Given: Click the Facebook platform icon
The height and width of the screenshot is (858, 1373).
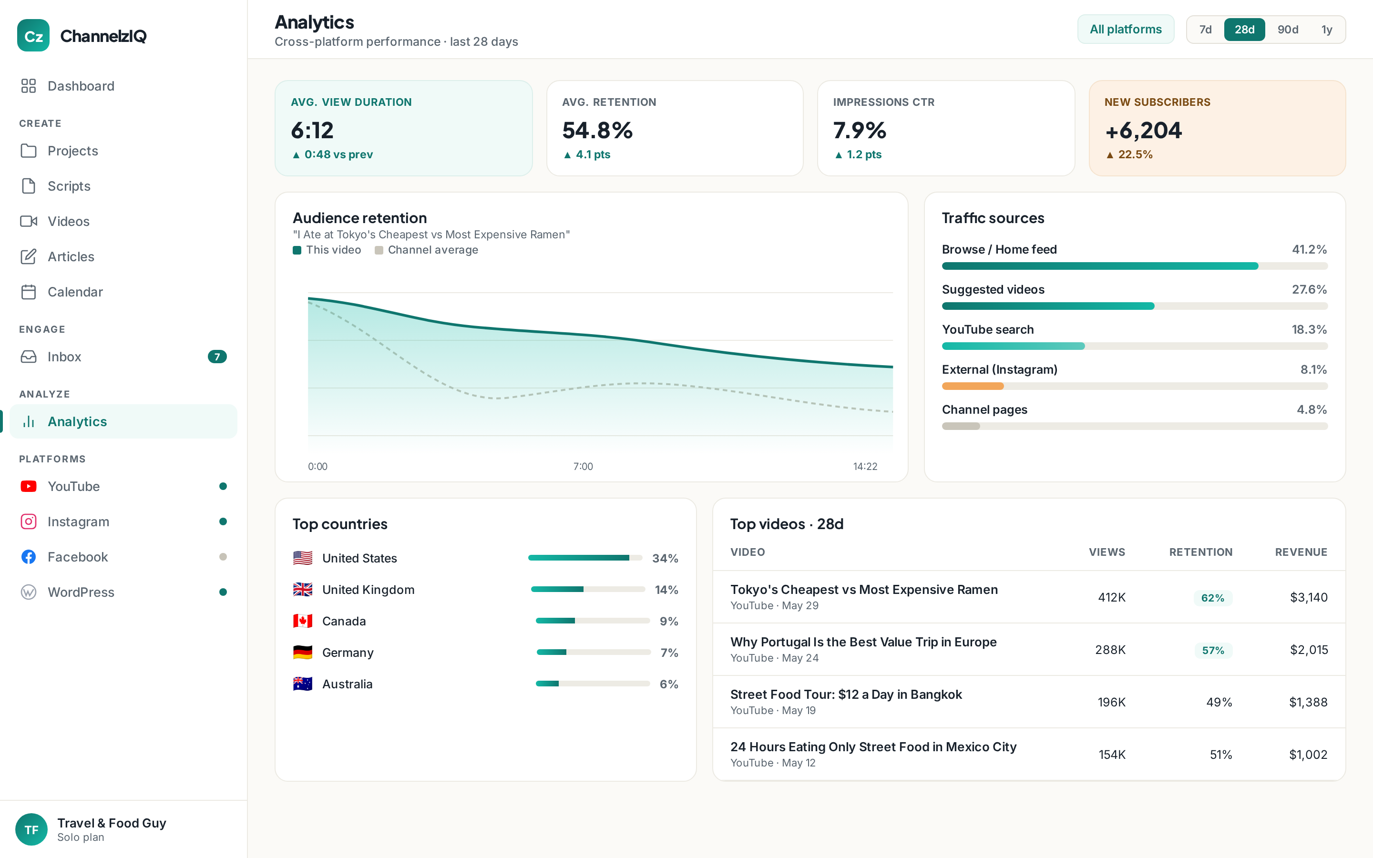Looking at the screenshot, I should coord(29,557).
